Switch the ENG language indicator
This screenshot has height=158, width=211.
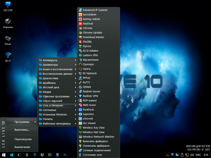point(198,155)
